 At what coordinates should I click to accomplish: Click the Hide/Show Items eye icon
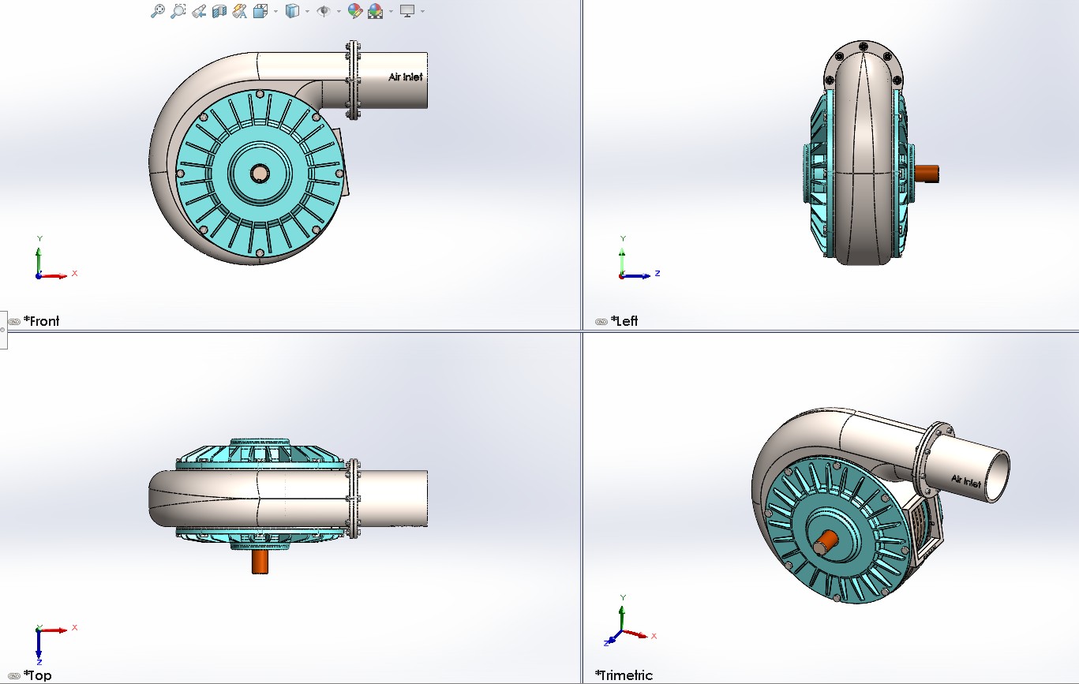coord(324,11)
